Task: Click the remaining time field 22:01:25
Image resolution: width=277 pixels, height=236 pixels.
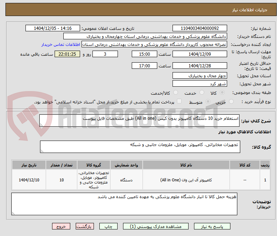Action: pos(67,54)
